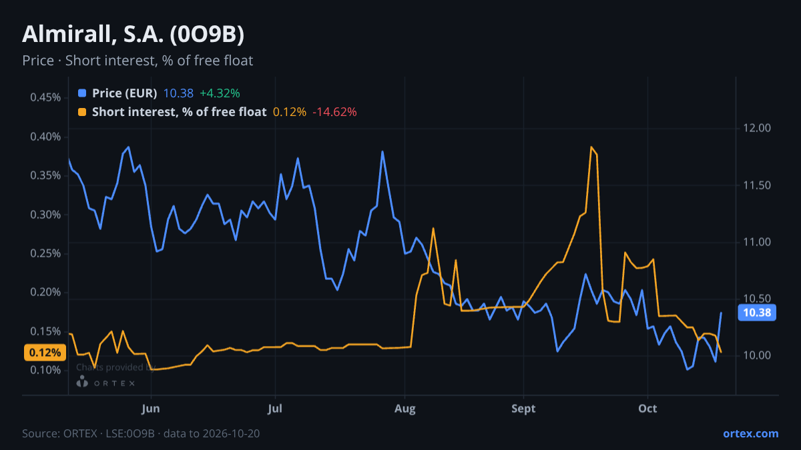Click the Jul label on x-axis
The width and height of the screenshot is (801, 450).
275,409
